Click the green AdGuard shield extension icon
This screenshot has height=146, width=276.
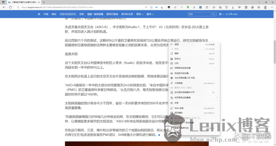click(x=188, y=7)
